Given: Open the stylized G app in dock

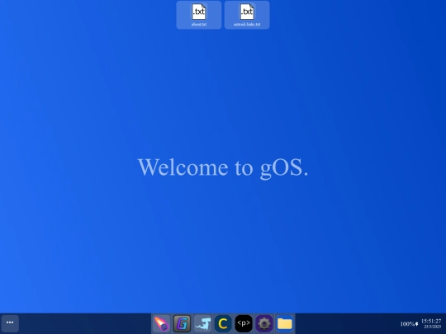Looking at the screenshot, I should click(182, 323).
